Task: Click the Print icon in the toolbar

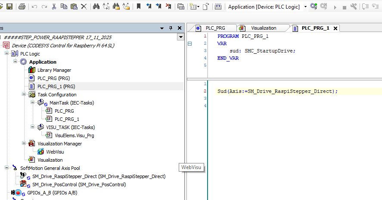Action: (x=22, y=6)
